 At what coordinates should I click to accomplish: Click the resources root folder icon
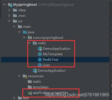[25, 76]
